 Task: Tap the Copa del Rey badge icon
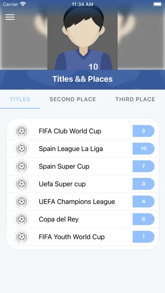click(21, 219)
